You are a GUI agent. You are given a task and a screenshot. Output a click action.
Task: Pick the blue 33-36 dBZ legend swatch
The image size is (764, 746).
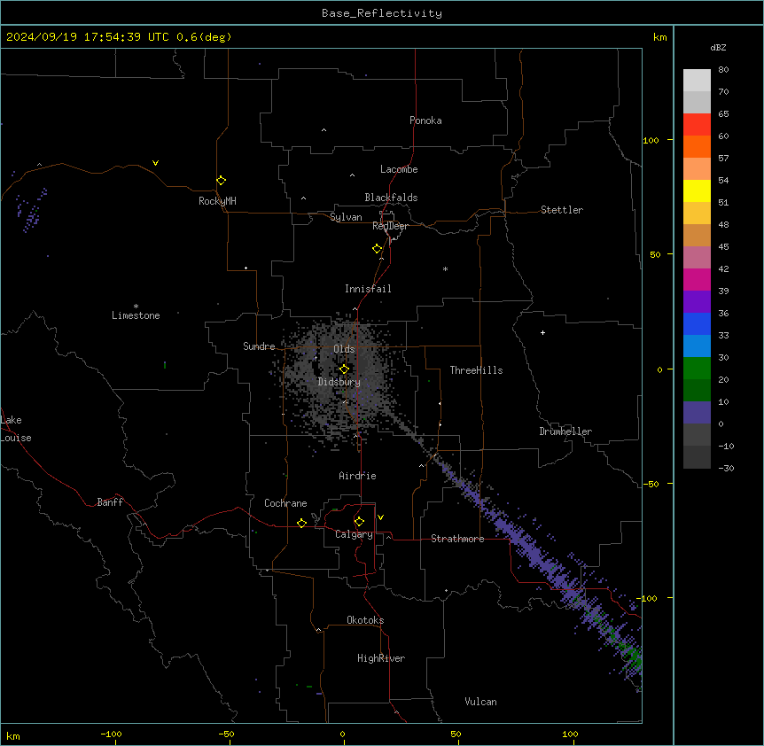697,323
